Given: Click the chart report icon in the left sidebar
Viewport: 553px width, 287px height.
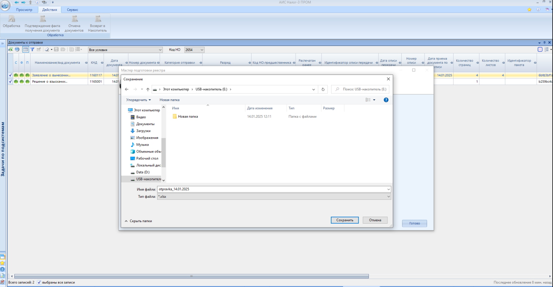Looking at the screenshot, I should [2, 275].
